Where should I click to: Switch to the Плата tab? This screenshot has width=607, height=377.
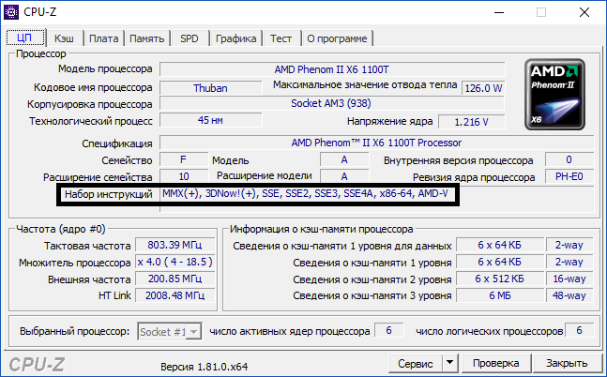(x=103, y=38)
